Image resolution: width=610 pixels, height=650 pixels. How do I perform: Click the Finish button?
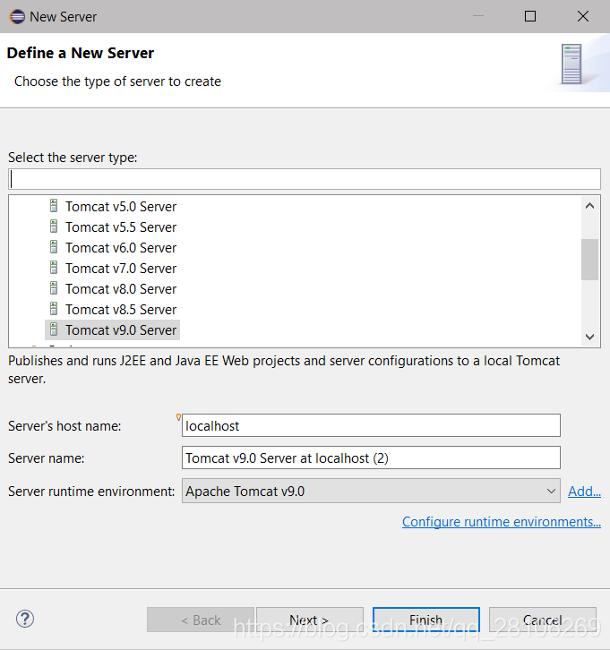coord(426,620)
